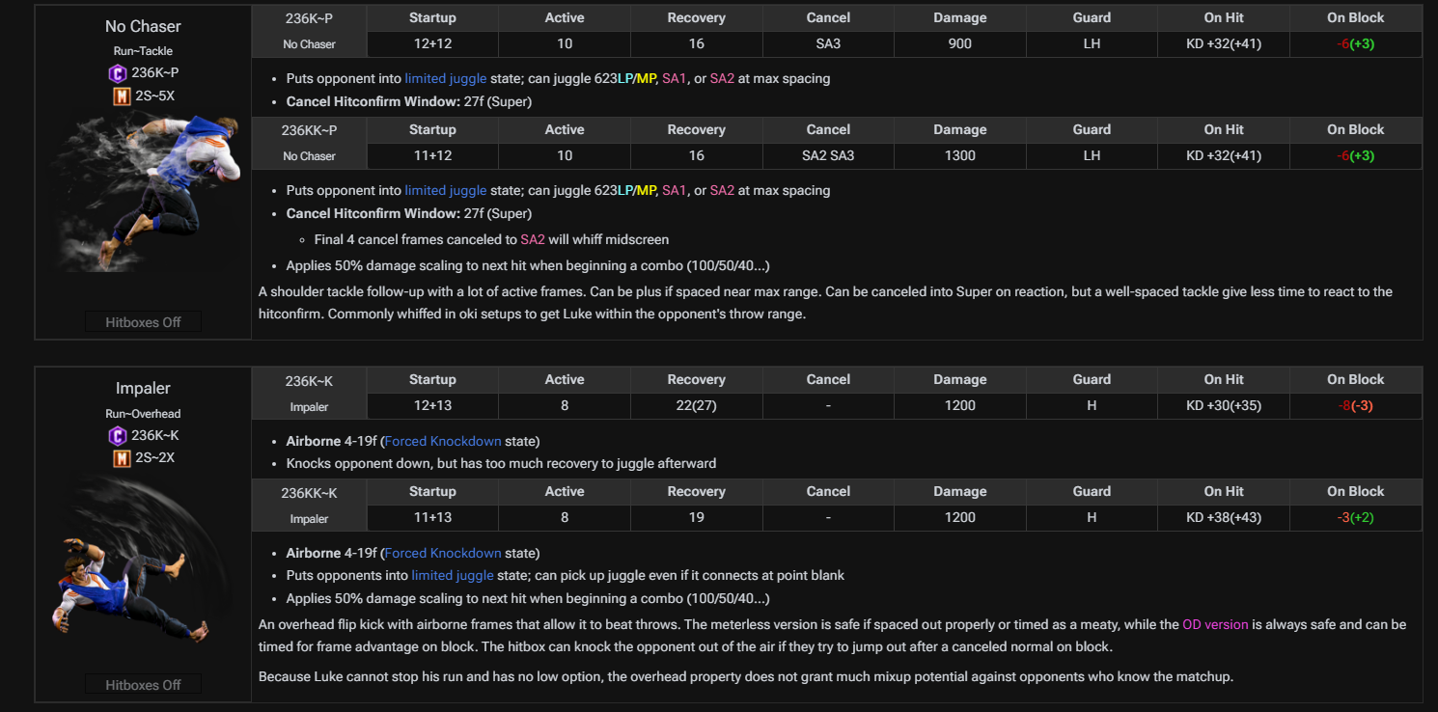Viewport: 1438px width, 712px height.
Task: Toggle Hitboxes Off under the Impaler image
Action: pos(143,685)
